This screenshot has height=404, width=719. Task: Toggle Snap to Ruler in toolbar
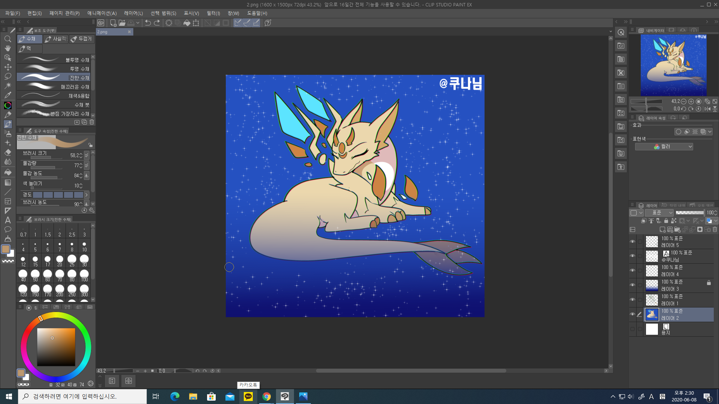238,23
